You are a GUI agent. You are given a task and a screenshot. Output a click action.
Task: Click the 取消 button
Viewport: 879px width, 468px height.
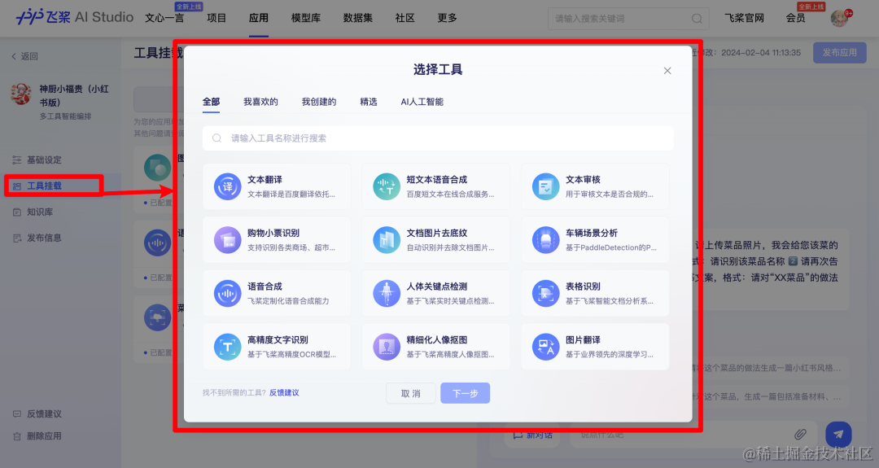(x=410, y=393)
